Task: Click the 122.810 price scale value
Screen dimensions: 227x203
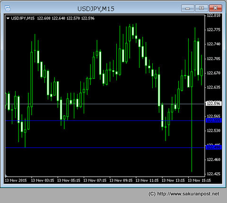Action: (x=213, y=16)
